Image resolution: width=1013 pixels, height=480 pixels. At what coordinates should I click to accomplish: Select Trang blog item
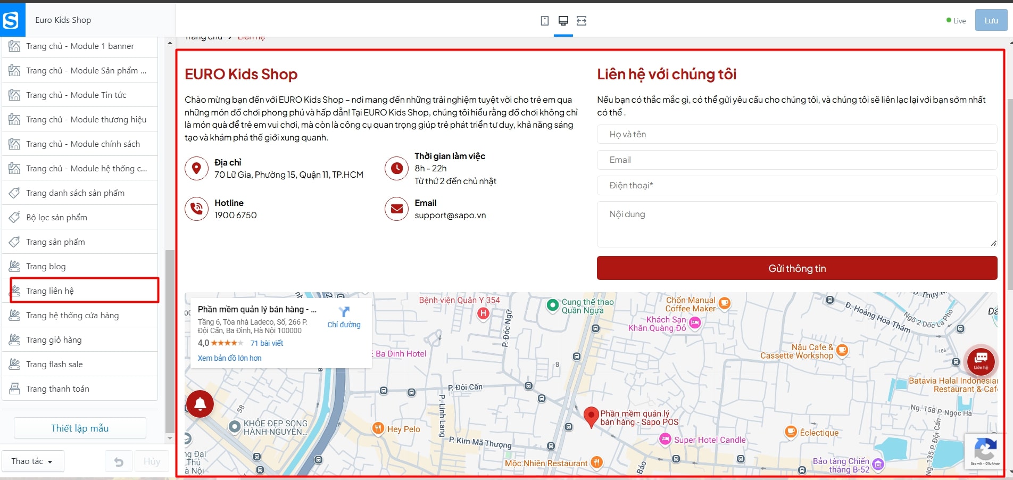pyautogui.click(x=80, y=266)
